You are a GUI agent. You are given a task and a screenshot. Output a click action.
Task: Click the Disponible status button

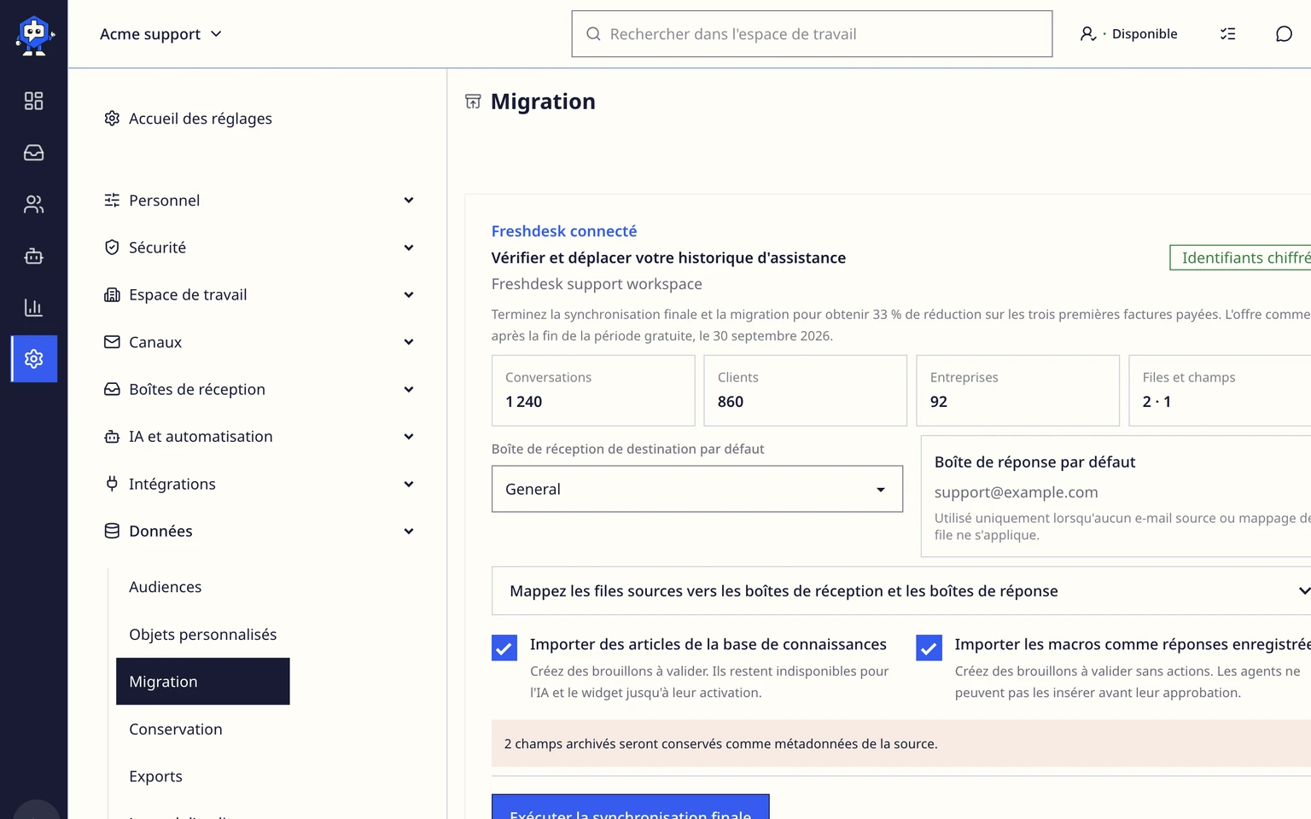point(1128,34)
